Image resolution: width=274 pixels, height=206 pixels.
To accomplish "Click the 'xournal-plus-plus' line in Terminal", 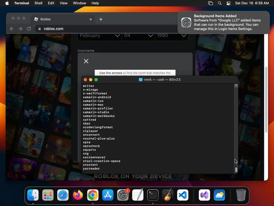I will tap(99, 139).
